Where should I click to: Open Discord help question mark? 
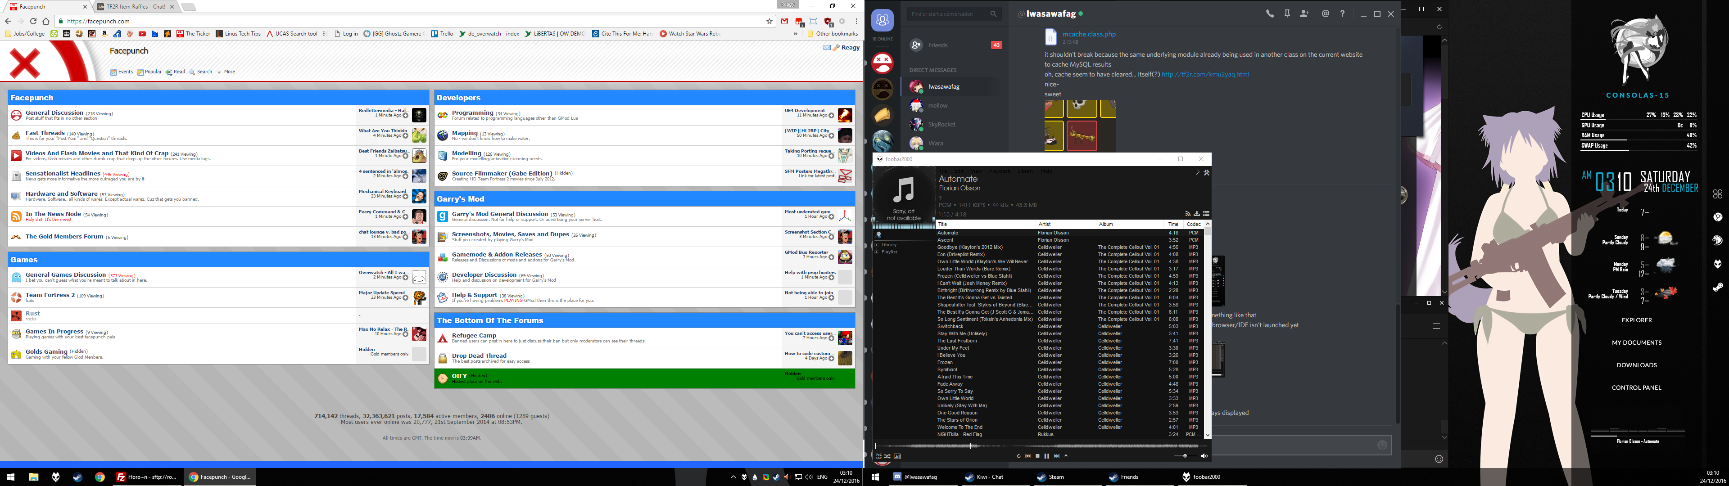[1342, 13]
